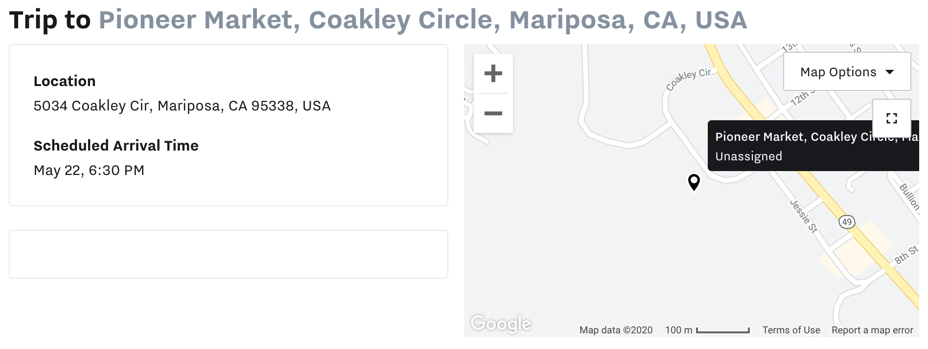Click the Google logo on the map

pyautogui.click(x=500, y=323)
